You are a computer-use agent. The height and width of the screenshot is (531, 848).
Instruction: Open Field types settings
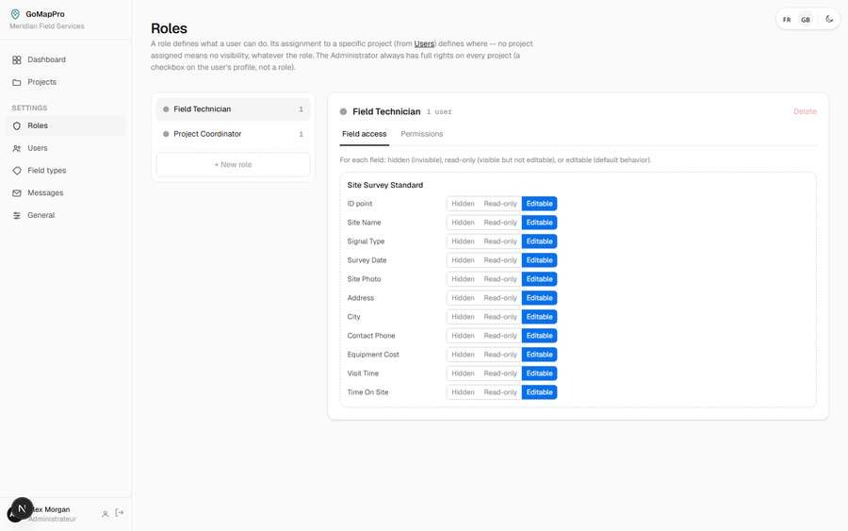click(x=65, y=171)
